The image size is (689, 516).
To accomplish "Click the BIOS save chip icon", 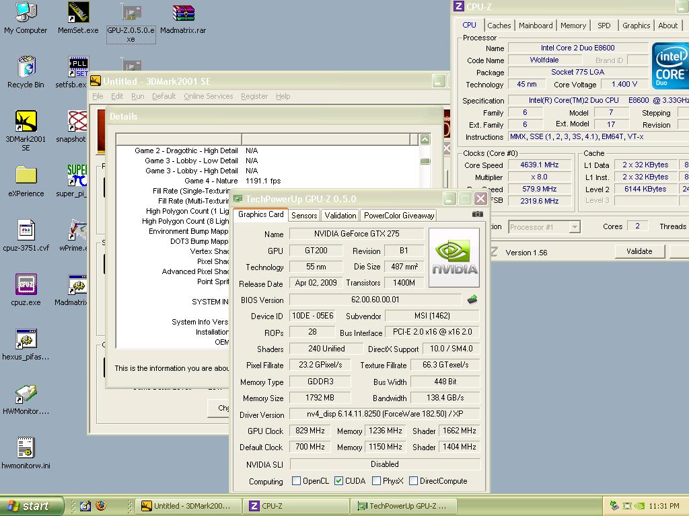I will click(x=472, y=300).
